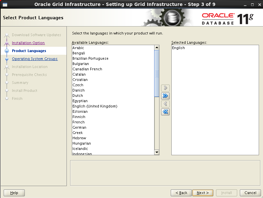Select Dutch in Available Languages
Viewport: 263px width, 198px height.
coord(113,96)
